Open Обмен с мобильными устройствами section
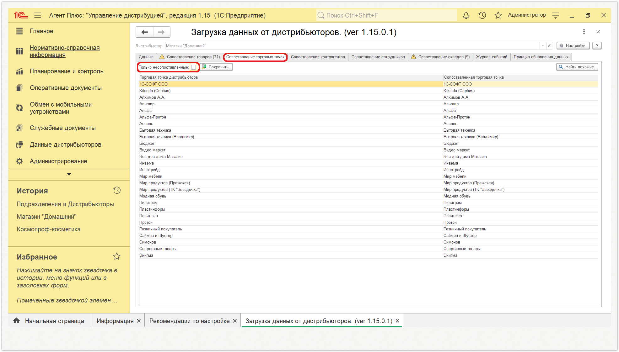 click(61, 108)
